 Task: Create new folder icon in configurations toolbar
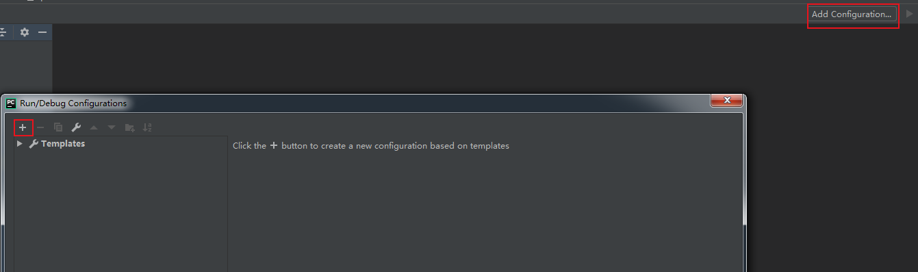(129, 127)
